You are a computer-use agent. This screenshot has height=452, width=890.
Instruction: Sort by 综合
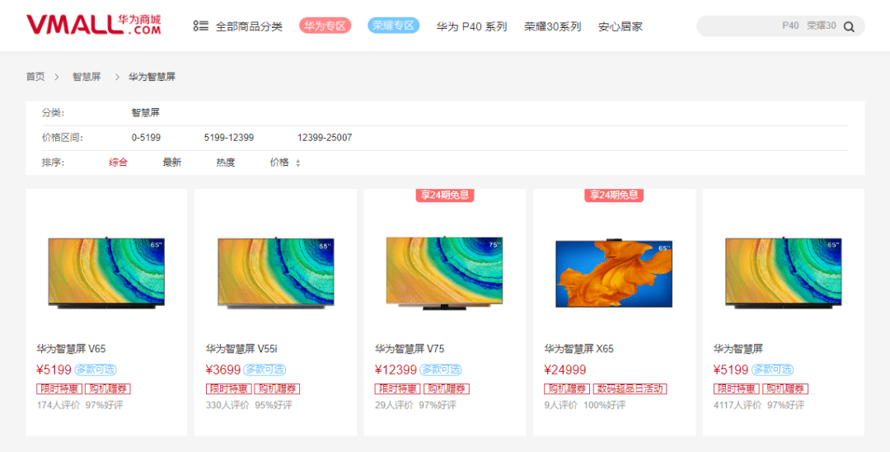click(x=118, y=162)
